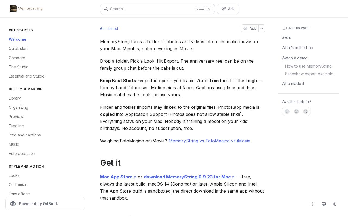Viewport: 348px width, 217px height.
Task: Click the MemoryString logo
Action: (26, 9)
